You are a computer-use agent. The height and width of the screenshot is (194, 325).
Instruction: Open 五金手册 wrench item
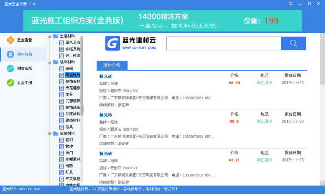24,83
